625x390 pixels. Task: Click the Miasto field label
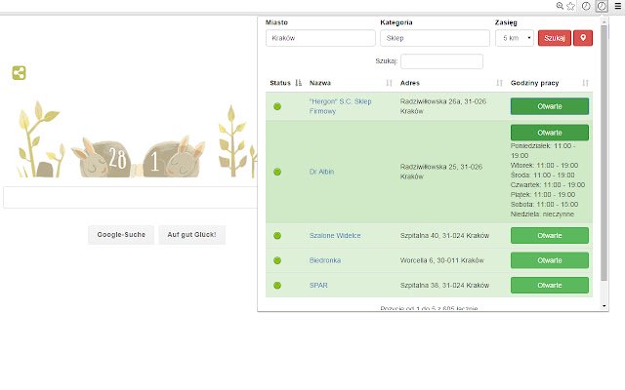coord(276,22)
